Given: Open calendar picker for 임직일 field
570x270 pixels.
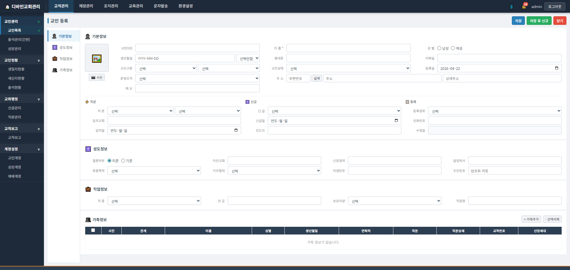Looking at the screenshot, I should pyautogui.click(x=236, y=130).
